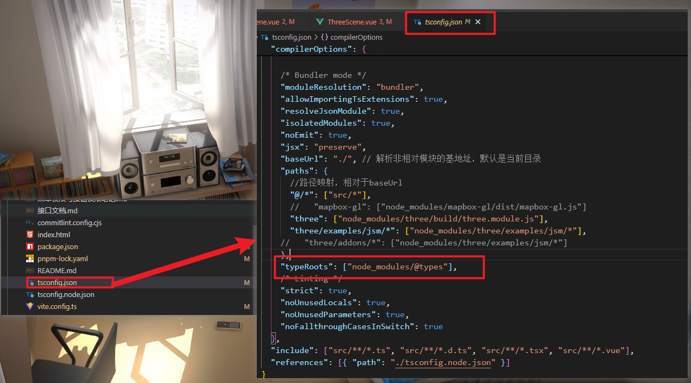This screenshot has width=691, height=383.
Task: Click the Markdown icon beside README.md
Action: click(x=29, y=270)
